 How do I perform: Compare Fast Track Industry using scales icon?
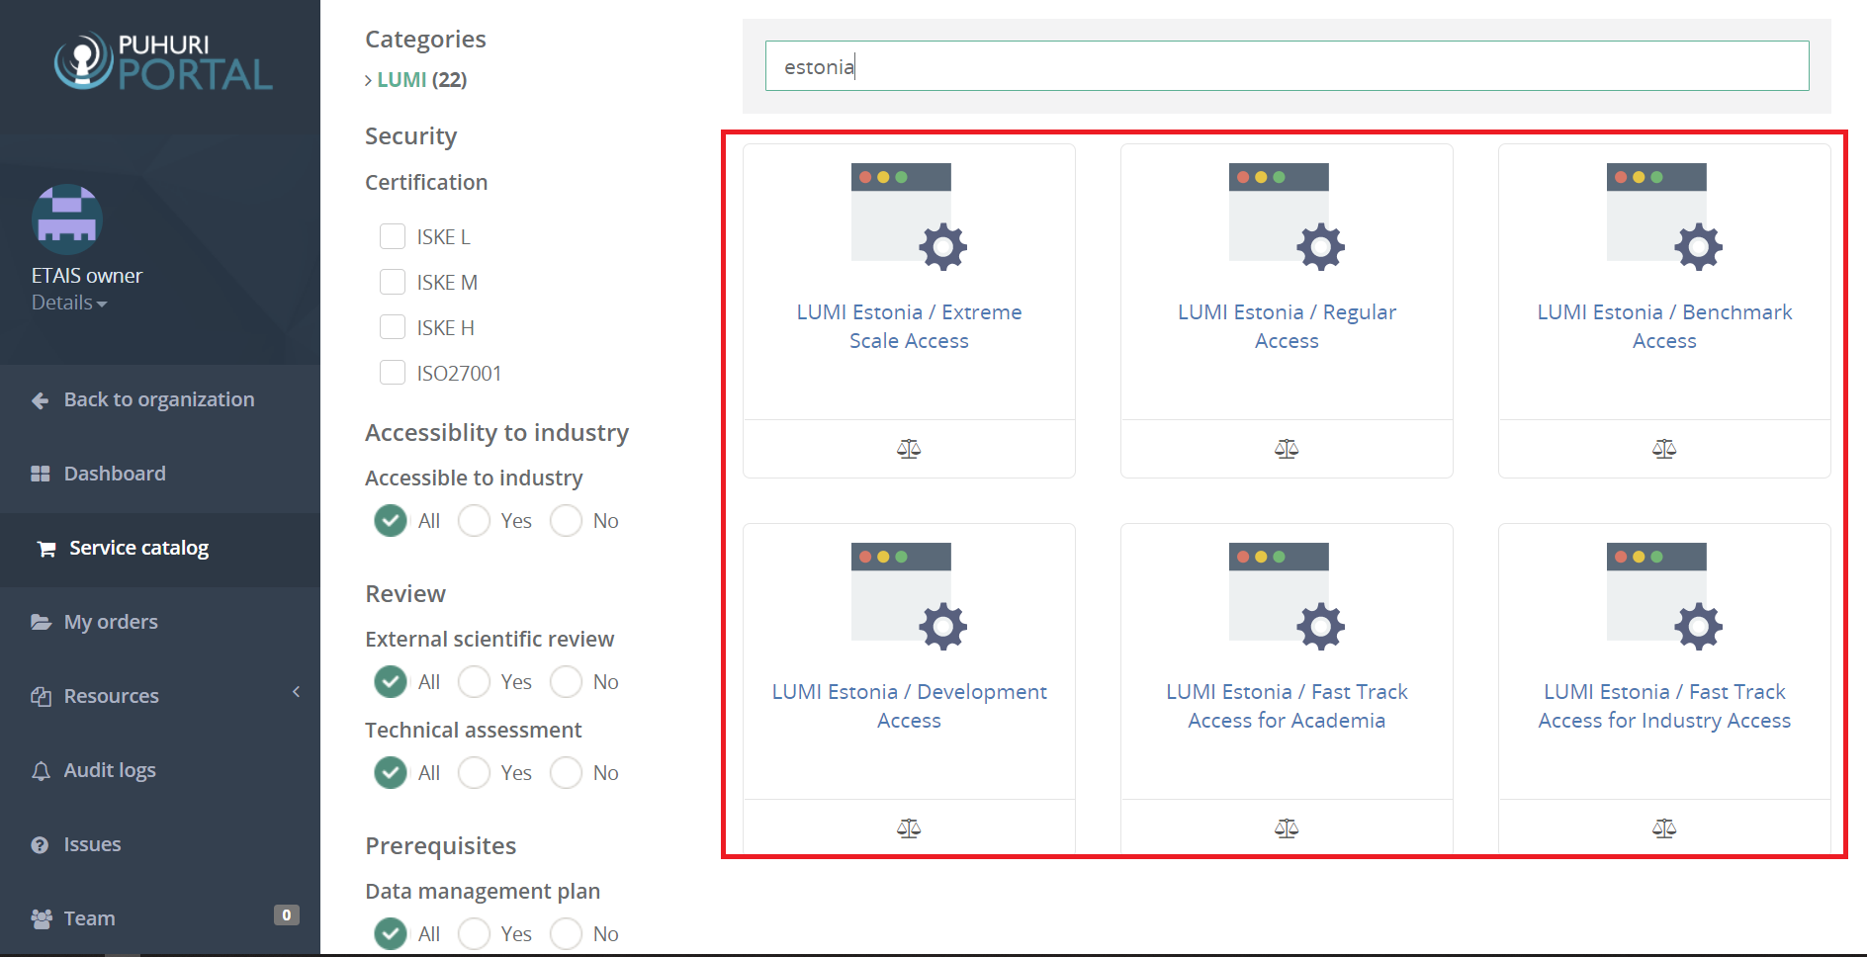coord(1664,828)
